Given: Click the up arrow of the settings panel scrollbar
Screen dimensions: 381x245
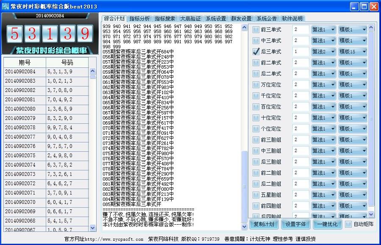Looking at the screenshot, I should point(371,28).
